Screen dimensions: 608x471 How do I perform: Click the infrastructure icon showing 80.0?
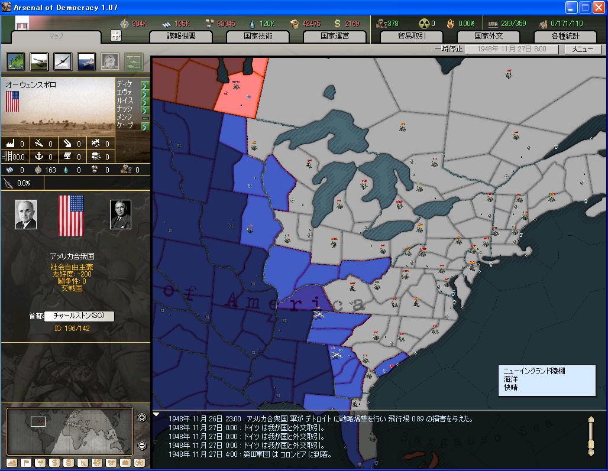7,156
